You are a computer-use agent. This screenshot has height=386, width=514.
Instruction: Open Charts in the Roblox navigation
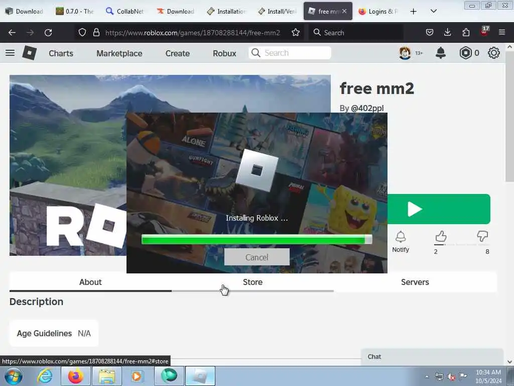pyautogui.click(x=61, y=53)
